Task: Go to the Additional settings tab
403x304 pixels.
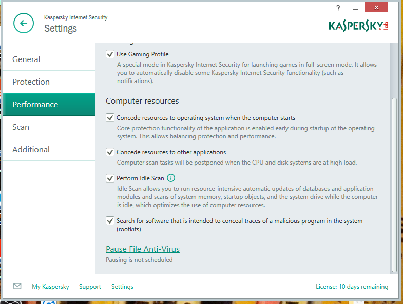Action: pos(49,149)
